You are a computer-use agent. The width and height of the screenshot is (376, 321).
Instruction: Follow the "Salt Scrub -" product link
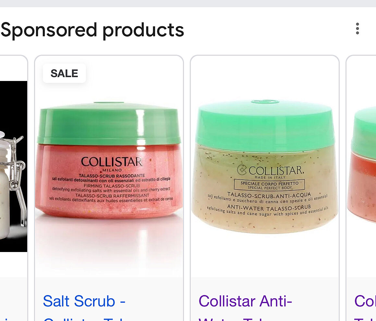pos(84,301)
